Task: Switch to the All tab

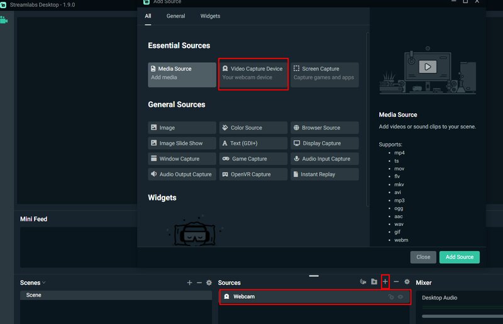Action: click(x=148, y=16)
